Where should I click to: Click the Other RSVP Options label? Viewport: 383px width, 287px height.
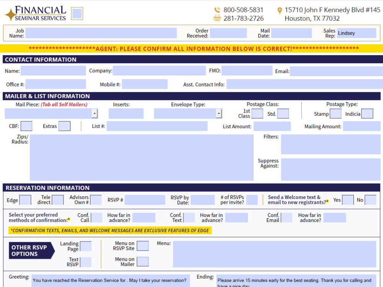point(31,250)
